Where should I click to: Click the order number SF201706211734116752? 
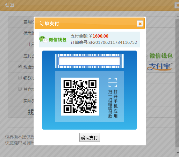click(113, 42)
